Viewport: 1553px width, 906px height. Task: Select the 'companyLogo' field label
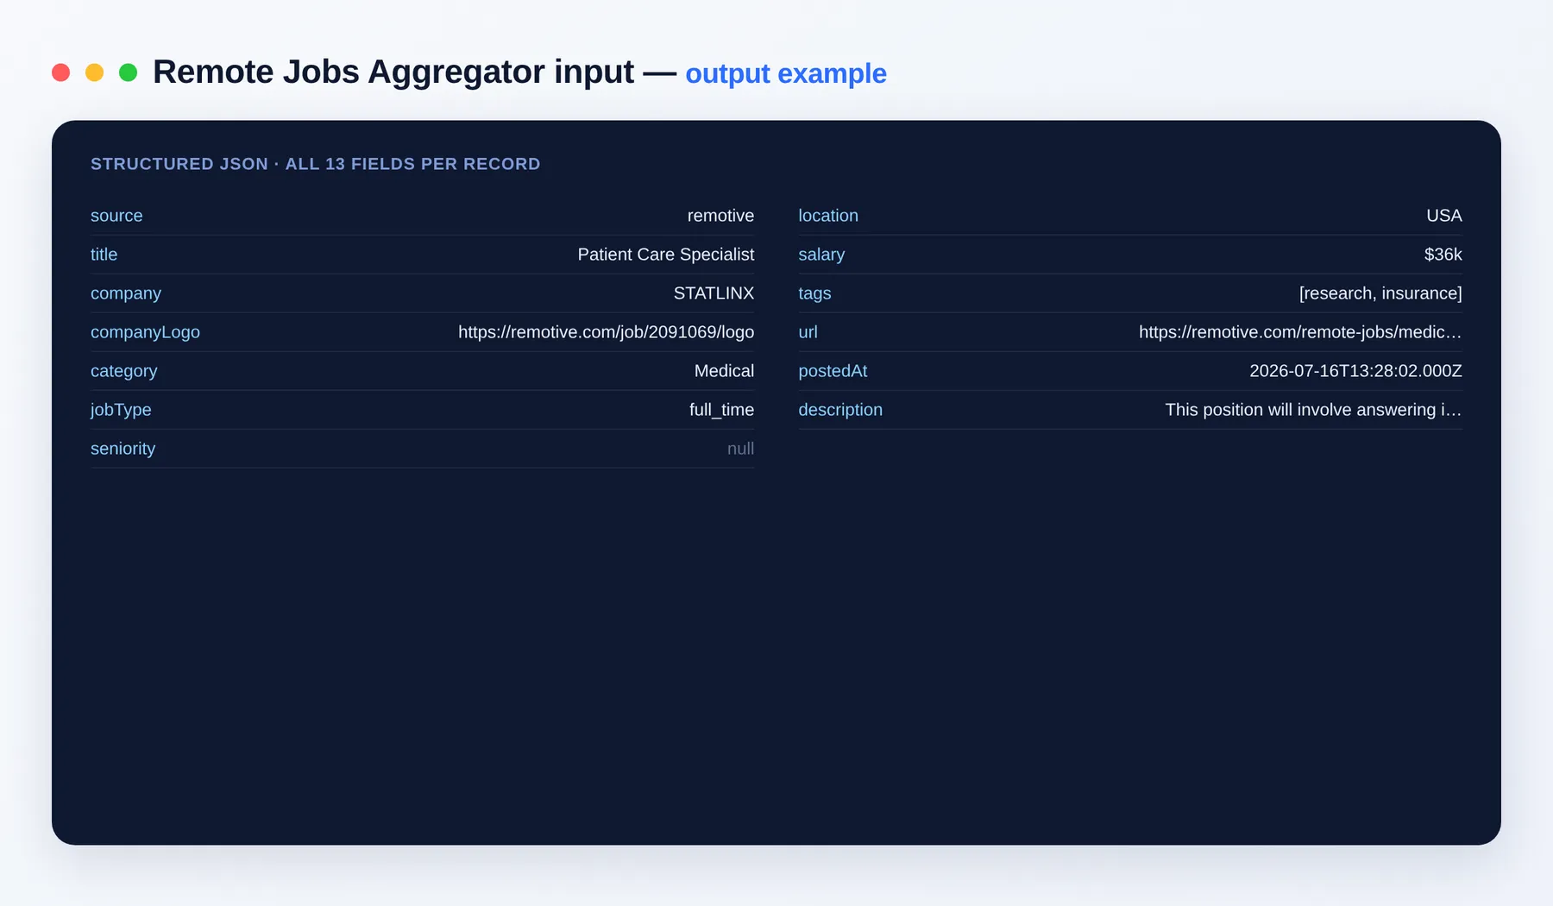coord(145,332)
